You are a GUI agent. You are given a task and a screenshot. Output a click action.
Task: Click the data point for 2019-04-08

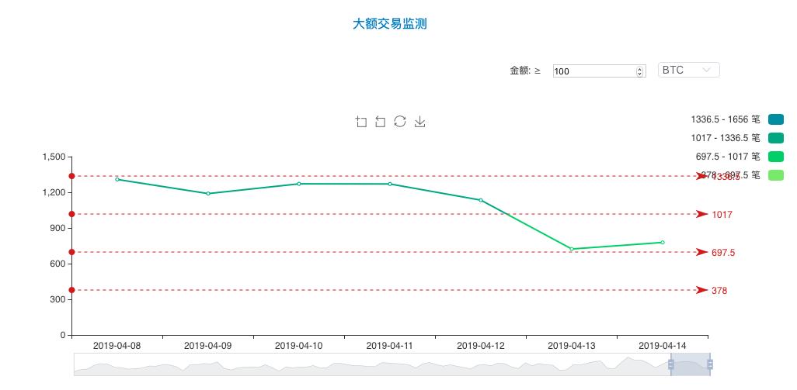[117, 179]
